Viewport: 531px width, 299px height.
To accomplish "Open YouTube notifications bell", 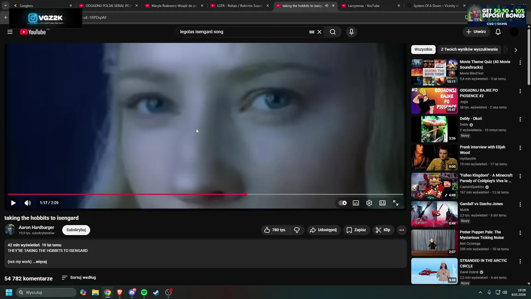I will coord(498,32).
